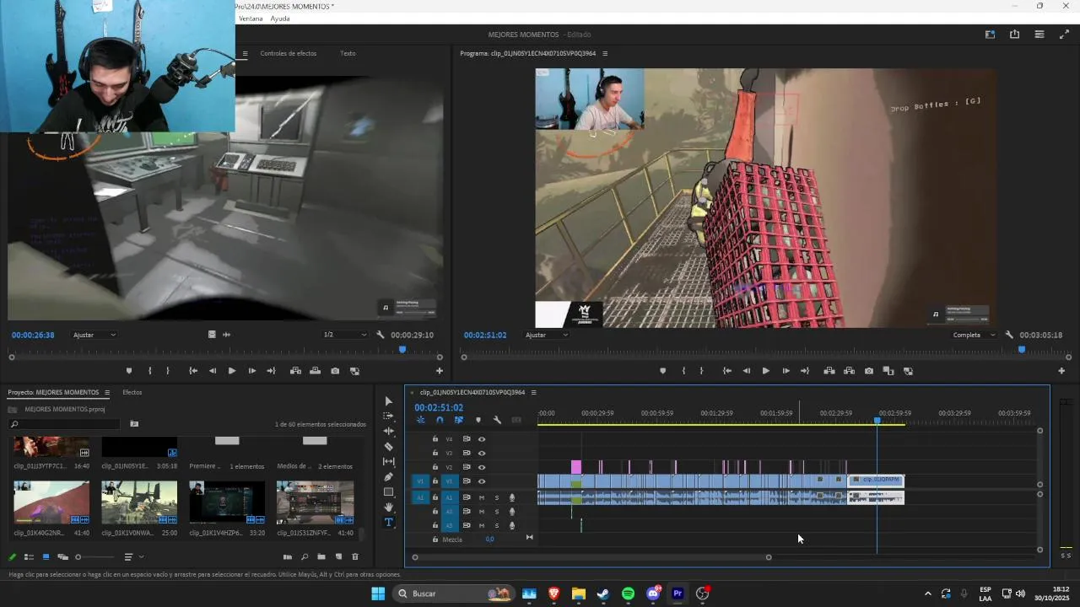Export frame from the Program monitor

(x=869, y=371)
